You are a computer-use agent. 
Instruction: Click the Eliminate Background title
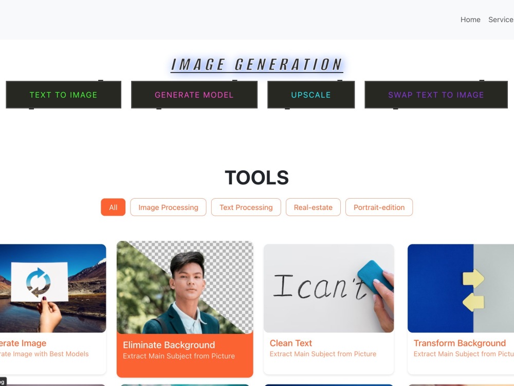tap(169, 345)
